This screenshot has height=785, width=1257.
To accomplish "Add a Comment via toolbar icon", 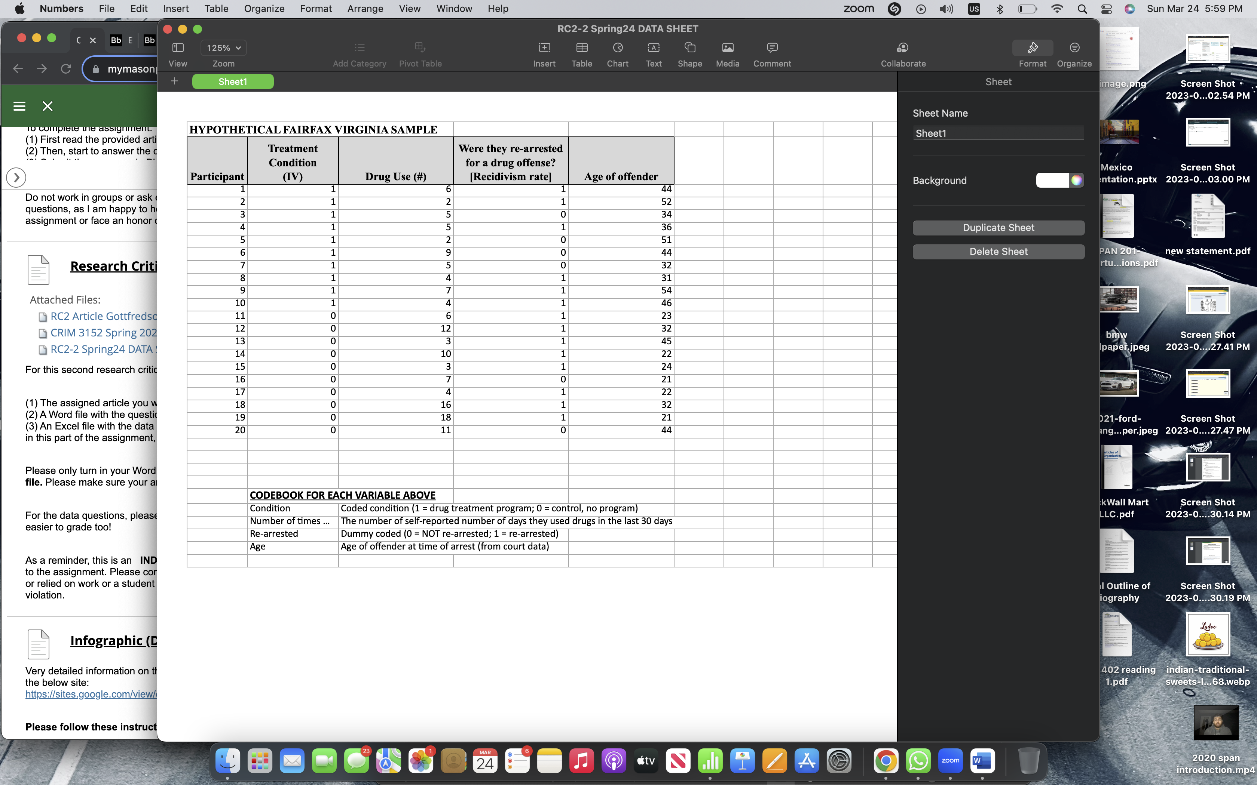I will 772,48.
